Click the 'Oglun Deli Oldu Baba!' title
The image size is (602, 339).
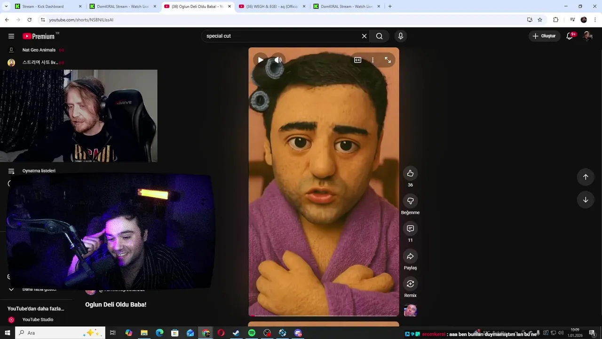coord(116,305)
